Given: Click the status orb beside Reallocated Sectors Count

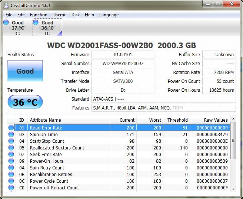Looking at the screenshot, I should pos(11,148).
